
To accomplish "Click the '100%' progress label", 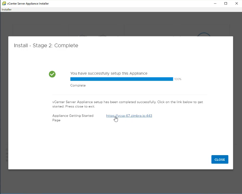I will tap(178, 79).
